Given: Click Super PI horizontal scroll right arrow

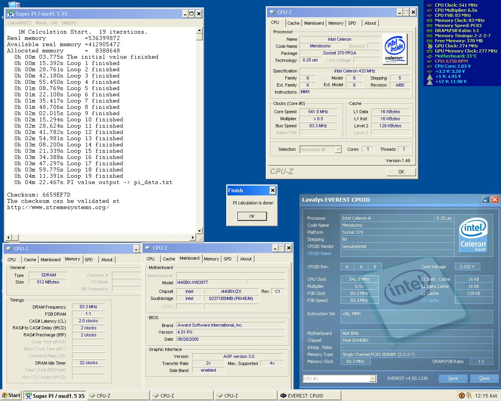Looking at the screenshot, I should tap(193, 237).
